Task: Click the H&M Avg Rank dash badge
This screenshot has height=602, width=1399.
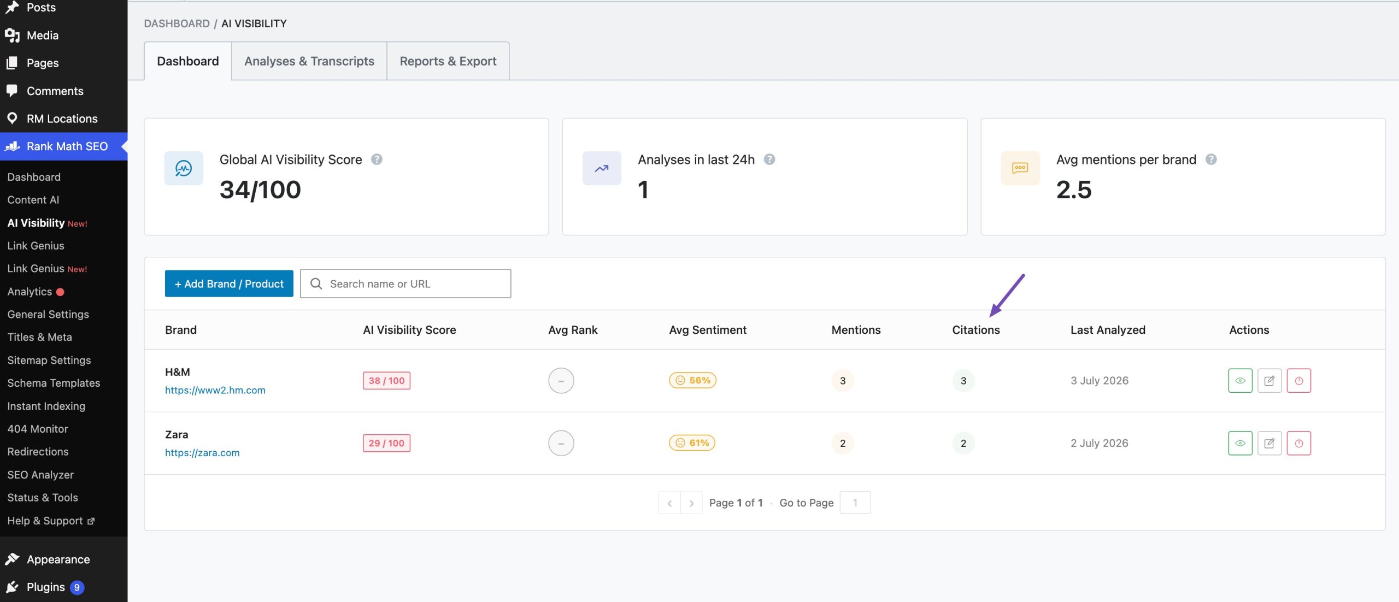Action: (x=561, y=381)
